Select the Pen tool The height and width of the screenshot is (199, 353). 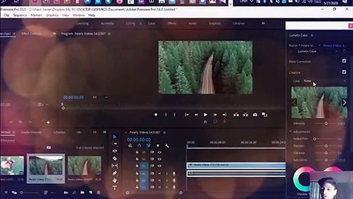pyautogui.click(x=115, y=173)
